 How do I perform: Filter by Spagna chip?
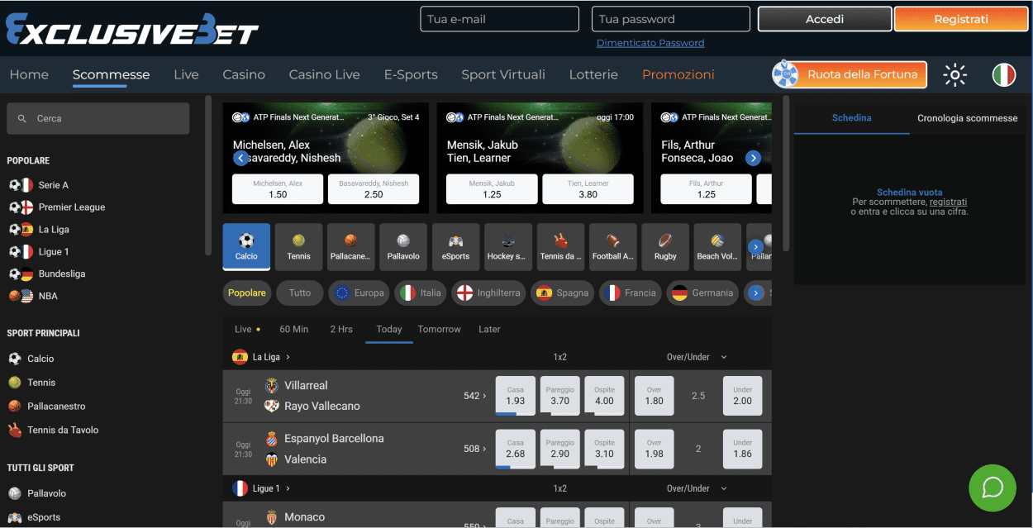563,293
